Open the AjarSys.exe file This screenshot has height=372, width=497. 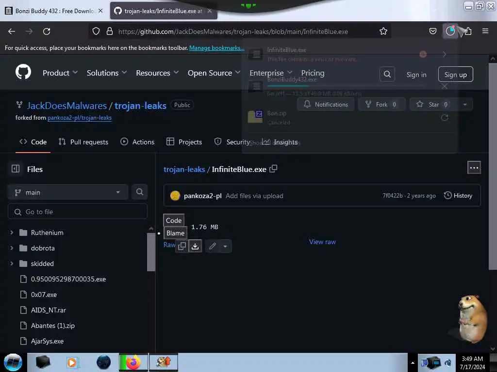(47, 341)
